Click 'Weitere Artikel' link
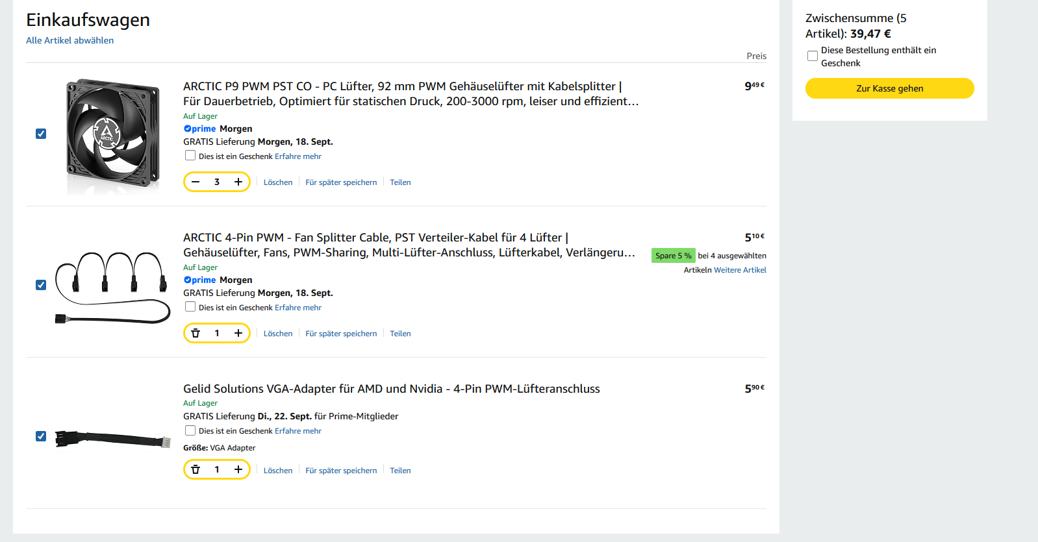Screen dimensions: 1038x542 click(x=740, y=270)
